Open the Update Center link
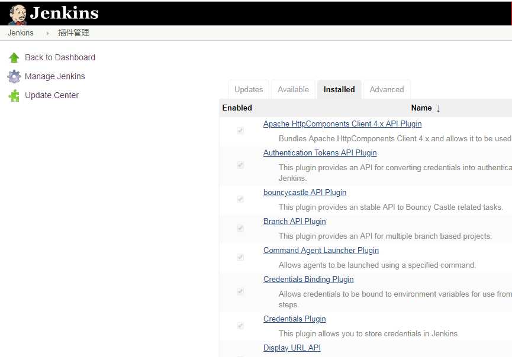The width and height of the screenshot is (512, 357). click(x=52, y=95)
